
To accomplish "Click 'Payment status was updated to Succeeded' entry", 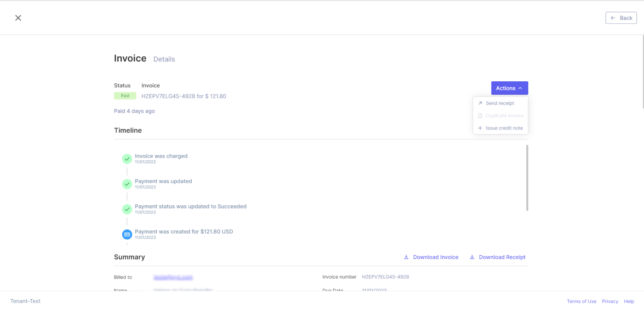I will coord(190,207).
